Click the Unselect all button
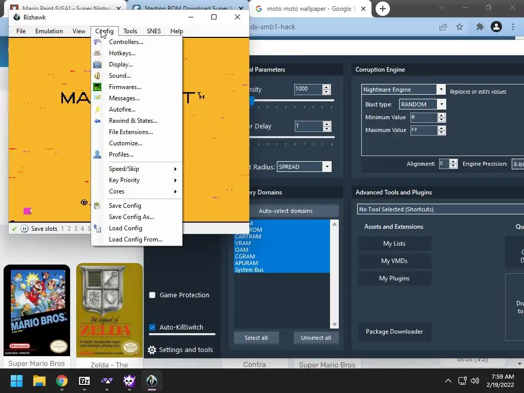This screenshot has width=524, height=393. coord(316,338)
